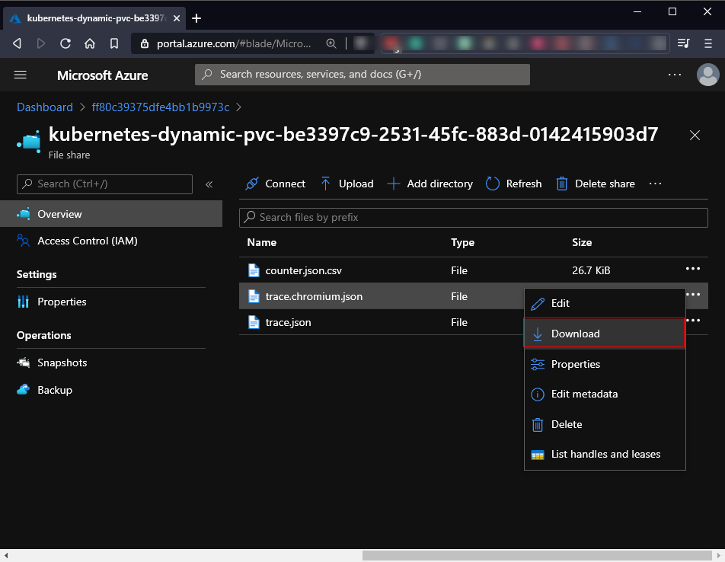Click Upload in the toolbar
The width and height of the screenshot is (725, 562).
click(x=347, y=184)
